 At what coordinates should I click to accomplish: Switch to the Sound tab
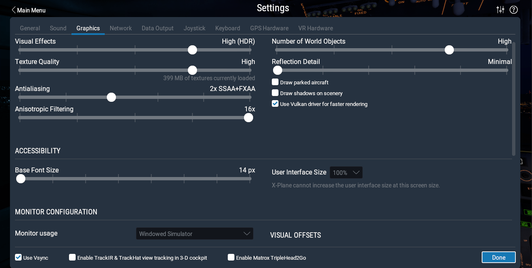pyautogui.click(x=58, y=28)
